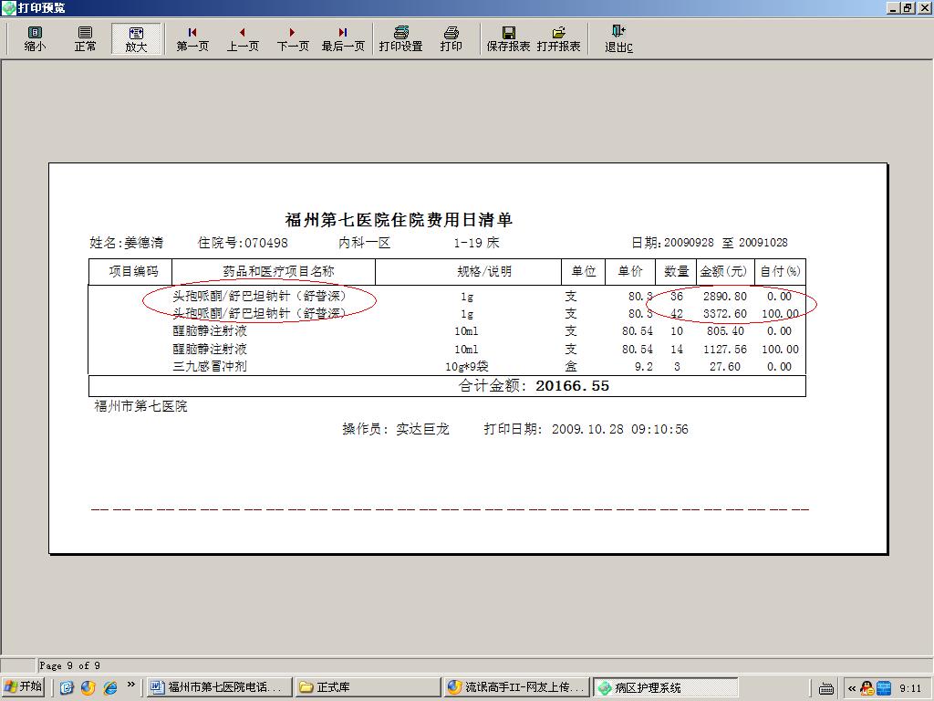Screen dimensions: 934x701
Task: Open the 开始 Start menu
Action: click(24, 686)
